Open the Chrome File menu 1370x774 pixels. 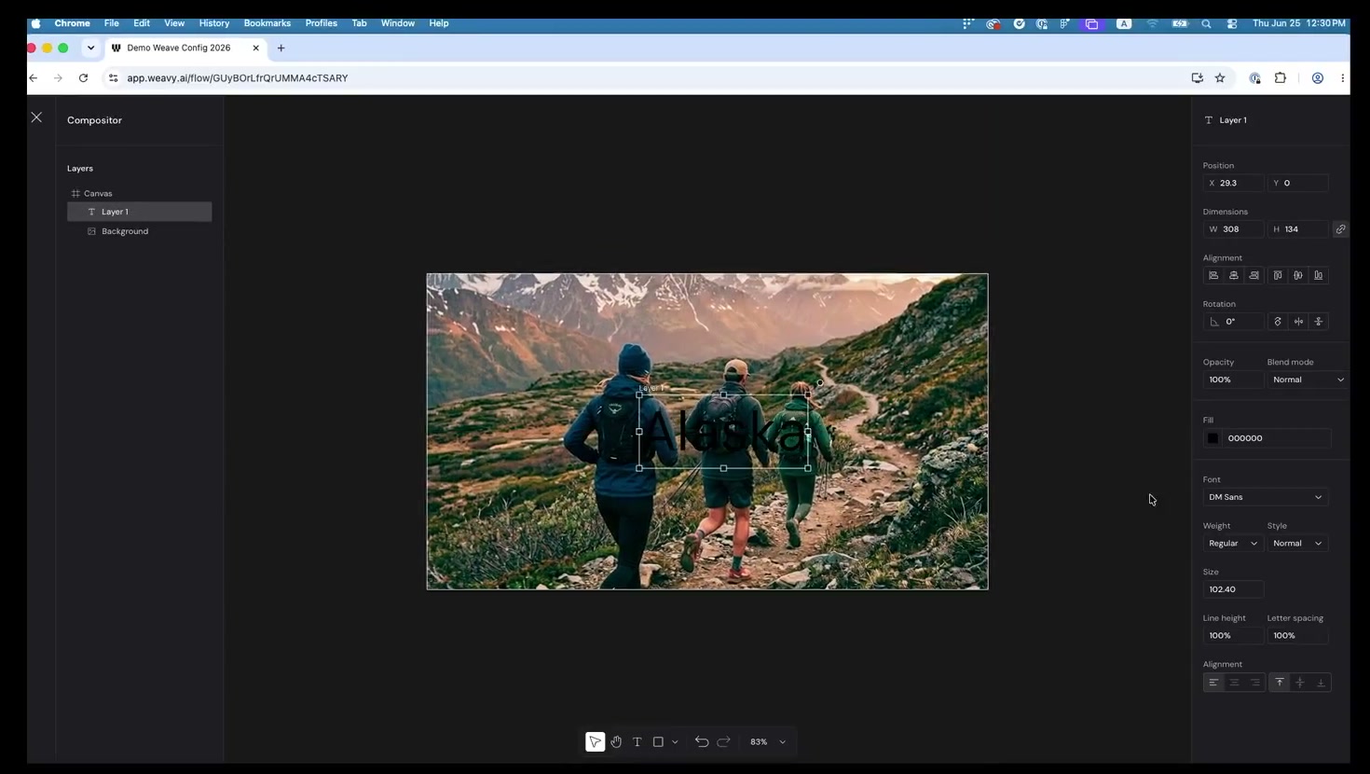click(111, 23)
